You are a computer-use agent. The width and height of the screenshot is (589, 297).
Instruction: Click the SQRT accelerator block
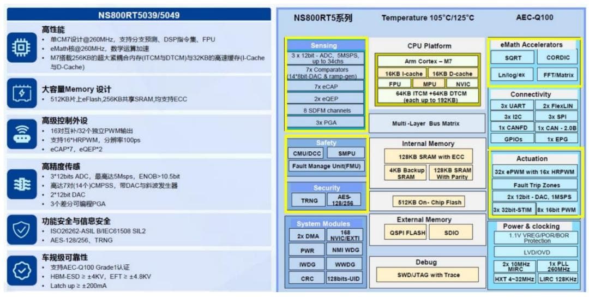coord(513,58)
